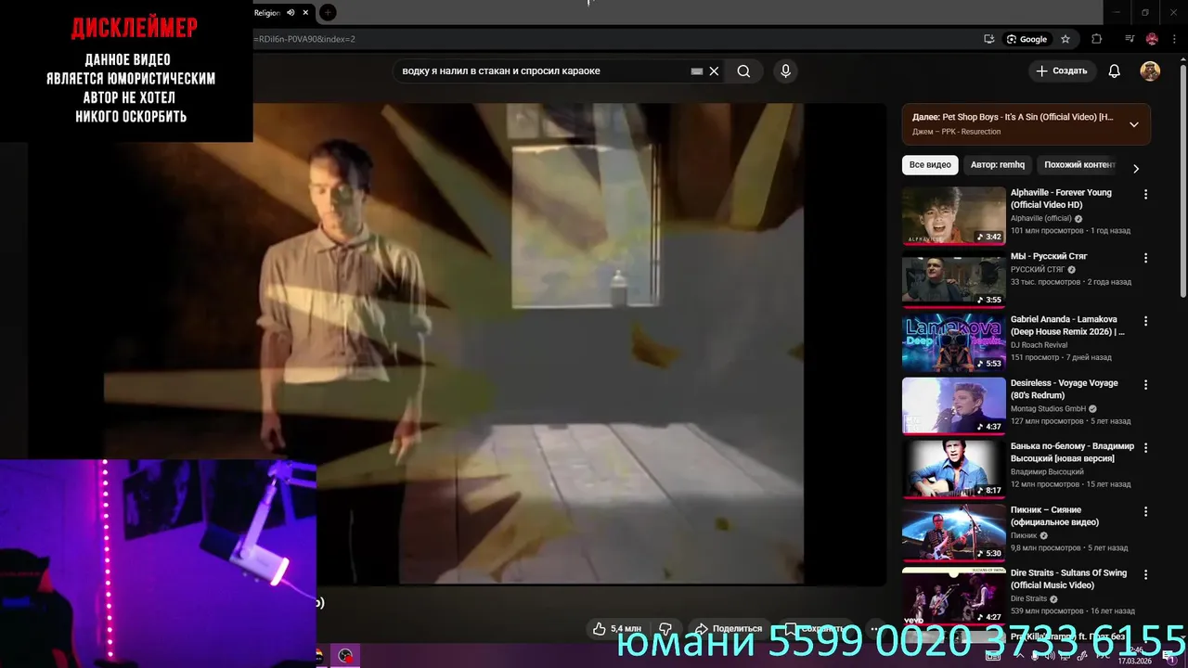This screenshot has width=1188, height=668.
Task: Clear the YouTube search query
Action: coord(714,71)
